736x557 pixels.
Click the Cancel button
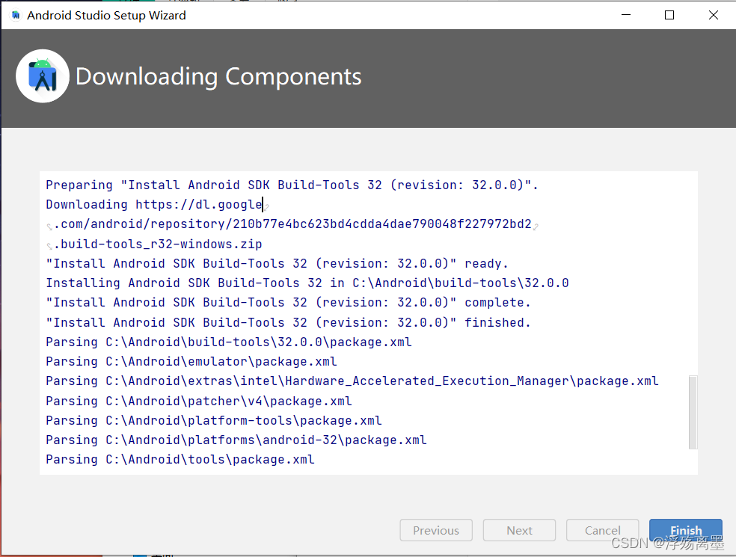click(x=602, y=530)
